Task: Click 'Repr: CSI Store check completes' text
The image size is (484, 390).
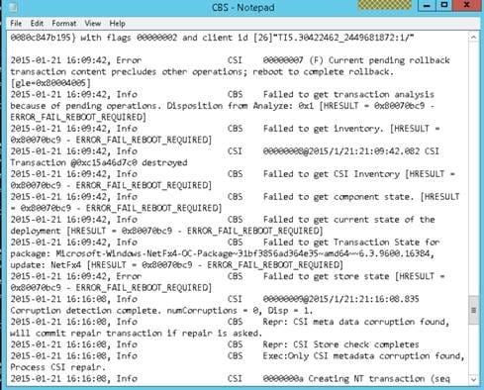Action: [x=340, y=344]
